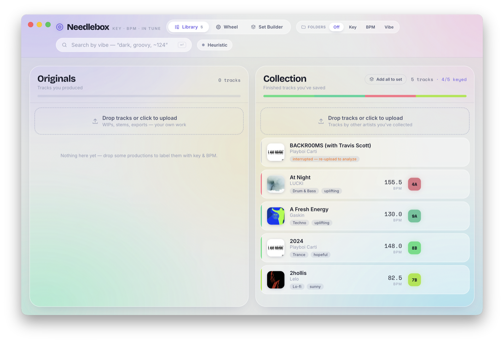This screenshot has height=343, width=504.
Task: Click the uplifting tag on At Night
Action: 331,191
